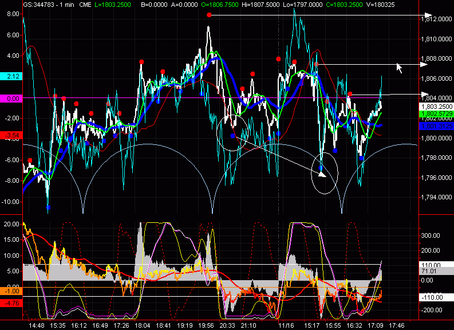
Task: Click the 6.00 left axis label
Action: click(13, 35)
